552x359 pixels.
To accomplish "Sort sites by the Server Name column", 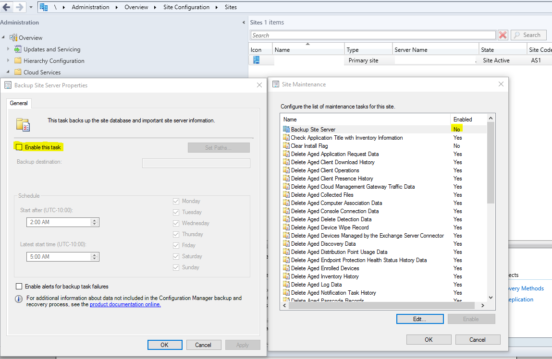I will click(x=435, y=49).
